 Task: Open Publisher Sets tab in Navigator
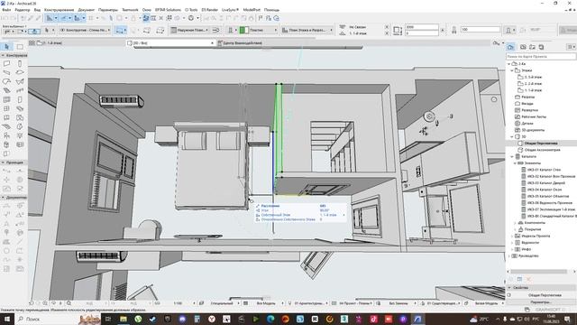click(541, 47)
